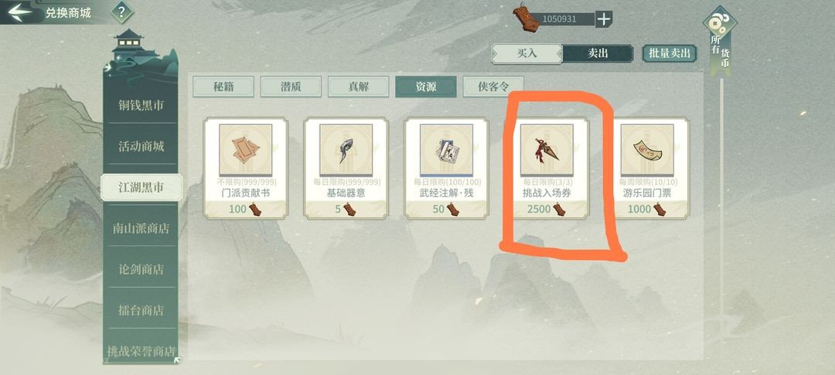835x375 pixels.
Task: Choose 南山派商店 in the sidebar
Action: tap(141, 228)
